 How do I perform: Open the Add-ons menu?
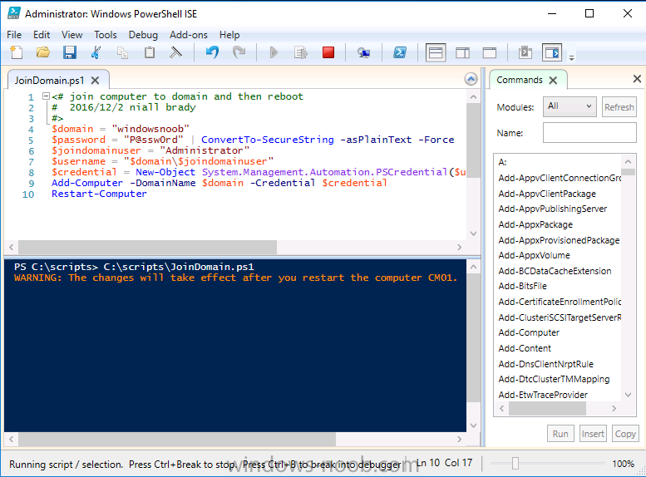point(188,35)
